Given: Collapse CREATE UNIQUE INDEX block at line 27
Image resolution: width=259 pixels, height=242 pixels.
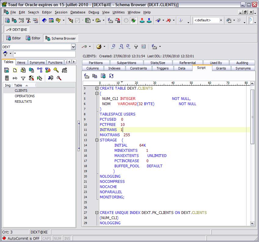Looking at the screenshot, I should 97,213.
